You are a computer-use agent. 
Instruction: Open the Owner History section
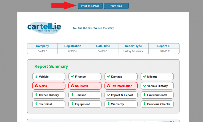point(49,95)
